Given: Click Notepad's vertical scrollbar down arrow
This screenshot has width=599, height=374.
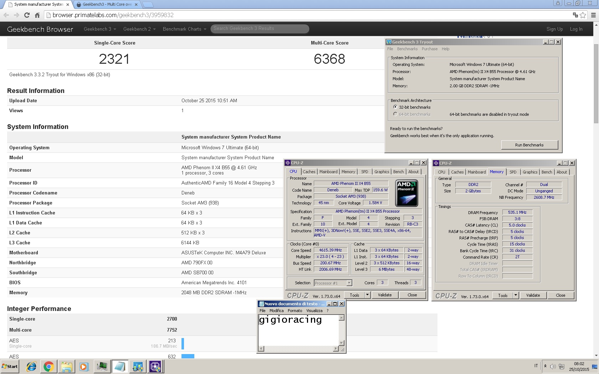Looking at the screenshot, I should [x=342, y=343].
